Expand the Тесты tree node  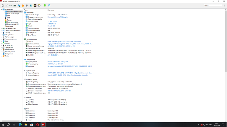point(1,56)
